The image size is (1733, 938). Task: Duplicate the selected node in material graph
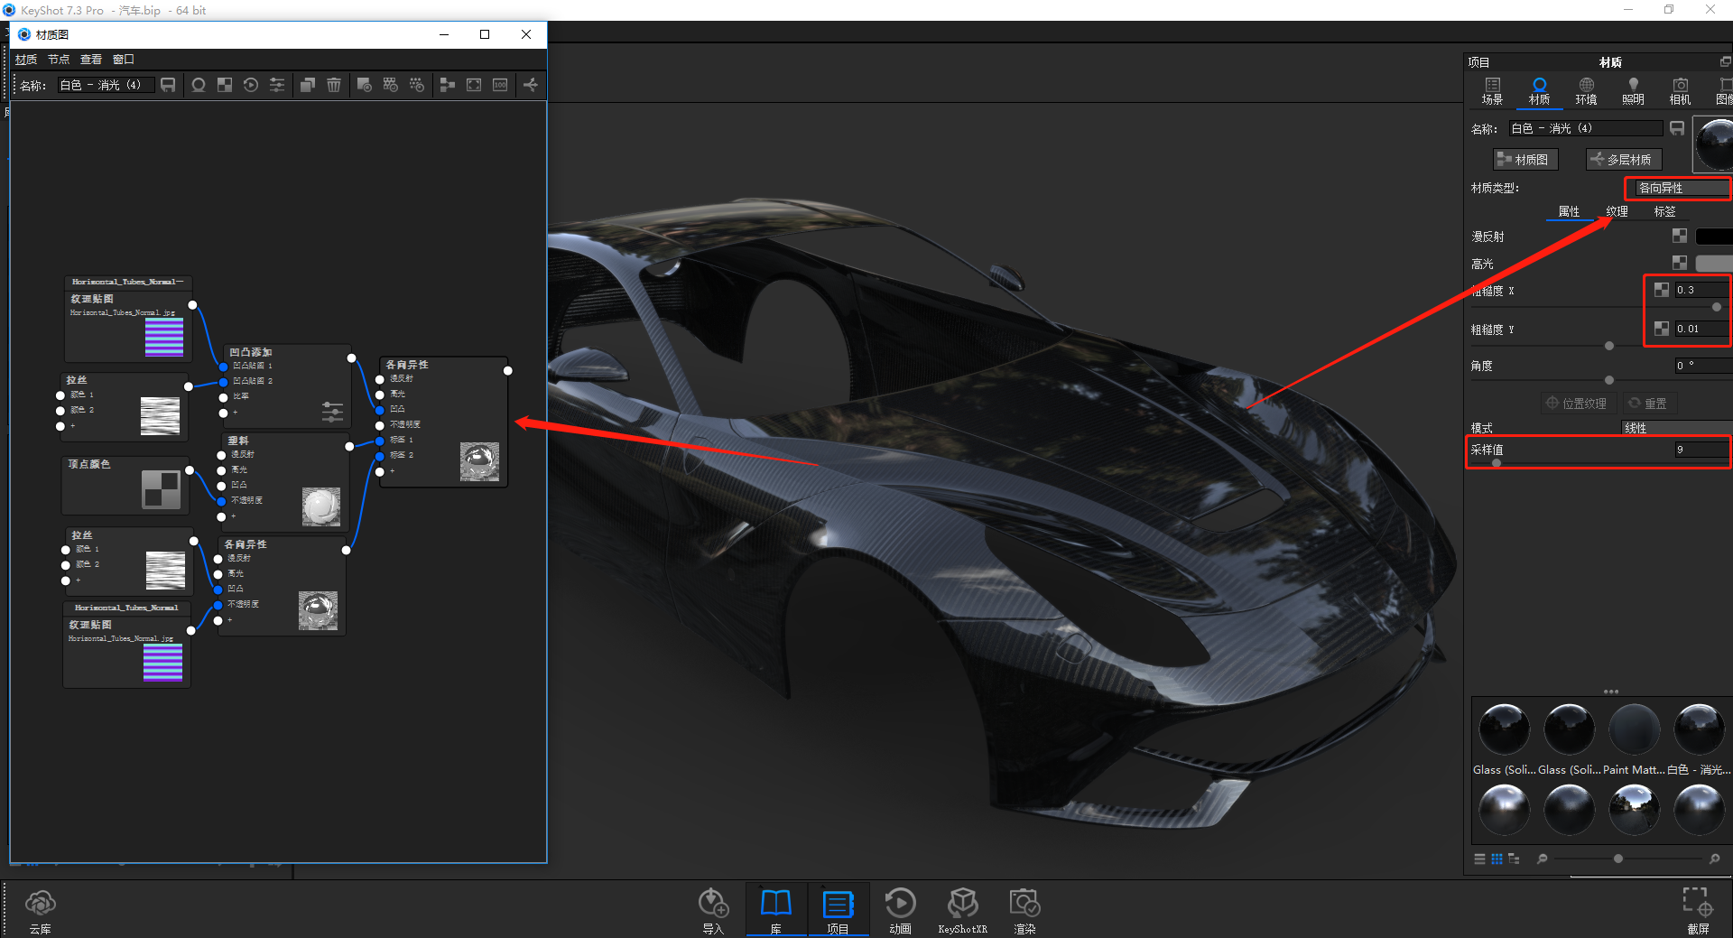[x=308, y=85]
